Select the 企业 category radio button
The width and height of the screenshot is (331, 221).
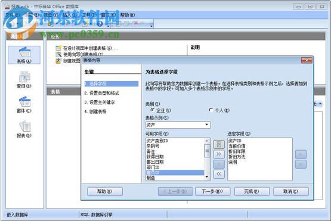[152, 110]
